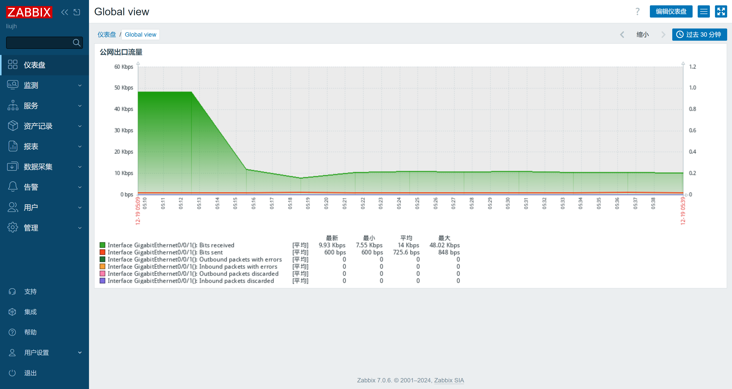Click the logout power icon 退出

(12, 373)
